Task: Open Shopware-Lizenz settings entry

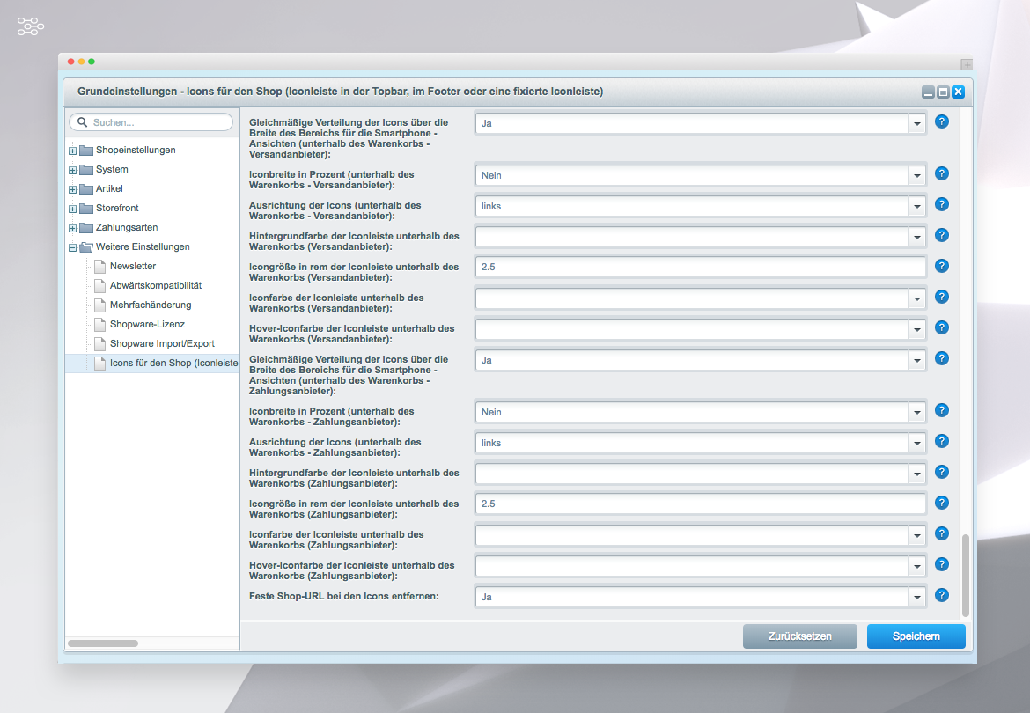Action: 147,324
